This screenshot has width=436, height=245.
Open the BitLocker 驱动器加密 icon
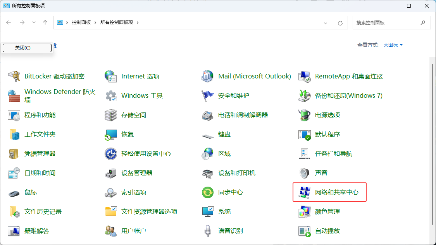click(14, 77)
